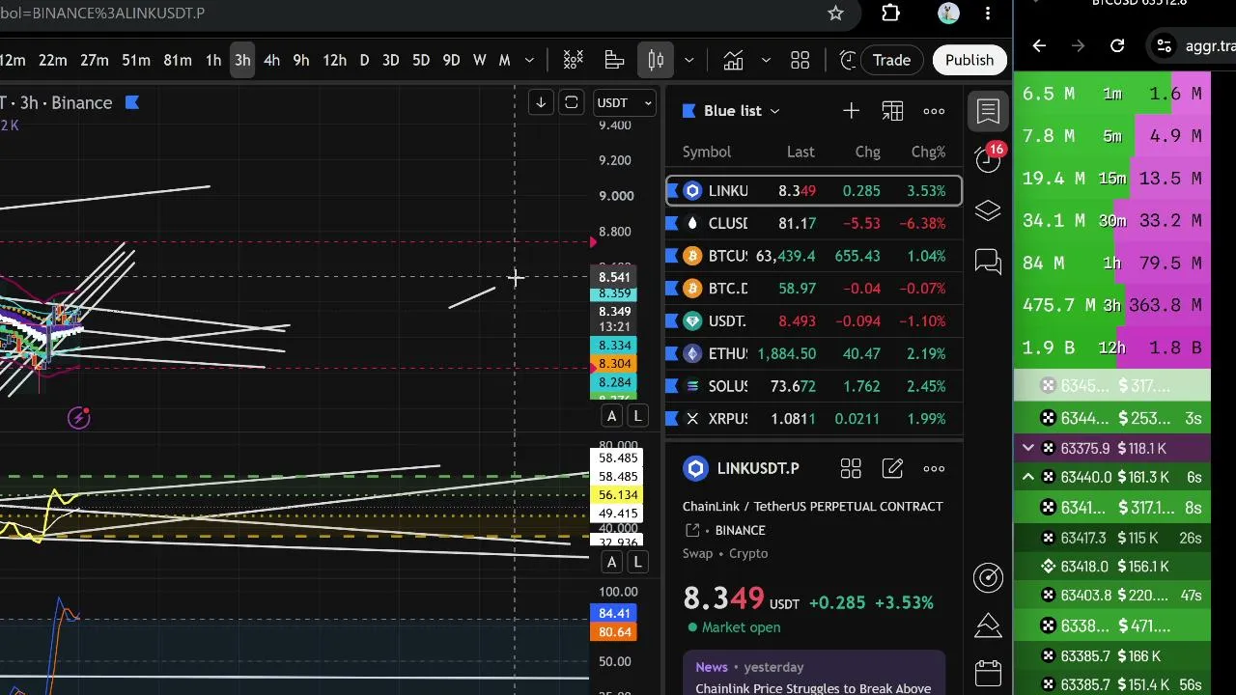Open Chrome extensions puzzle icon
The width and height of the screenshot is (1236, 695).
point(890,14)
